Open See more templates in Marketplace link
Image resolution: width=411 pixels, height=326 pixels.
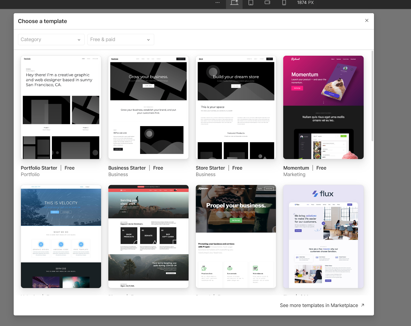(x=322, y=305)
